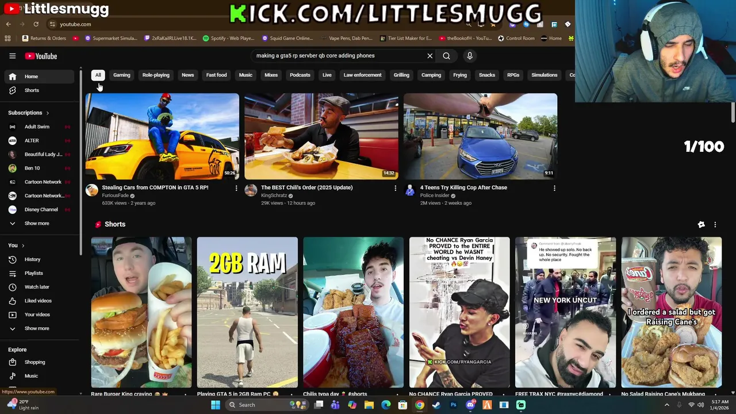Start voice search with microphone icon
This screenshot has width=736, height=414.
click(470, 56)
